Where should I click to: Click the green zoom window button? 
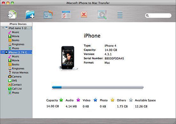12,3
